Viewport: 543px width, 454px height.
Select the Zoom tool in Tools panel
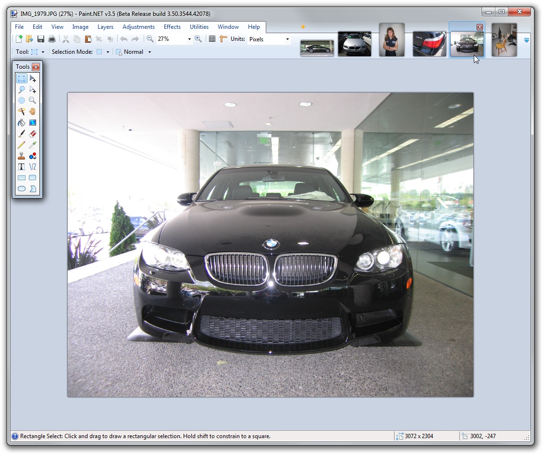point(33,100)
